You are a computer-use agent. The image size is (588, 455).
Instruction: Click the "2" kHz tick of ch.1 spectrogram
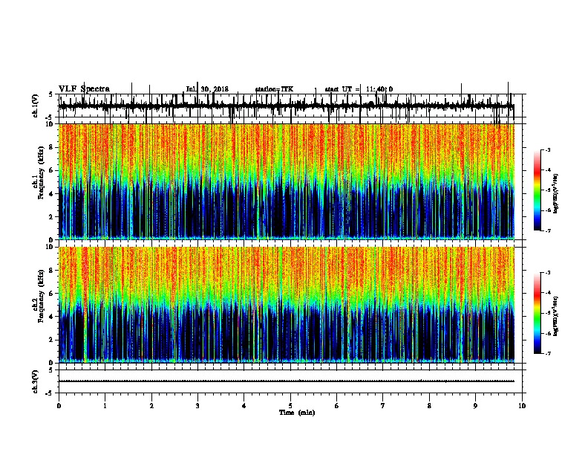pos(52,217)
